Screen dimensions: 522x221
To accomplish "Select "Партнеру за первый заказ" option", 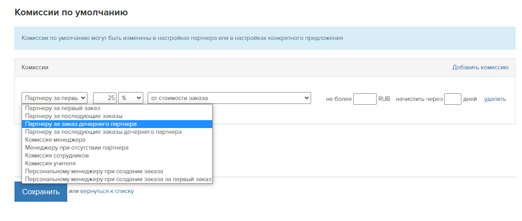I will (117, 108).
